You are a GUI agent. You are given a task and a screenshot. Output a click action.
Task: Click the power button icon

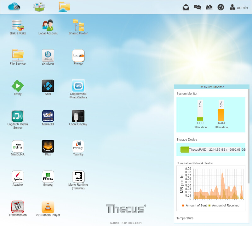point(221,7)
